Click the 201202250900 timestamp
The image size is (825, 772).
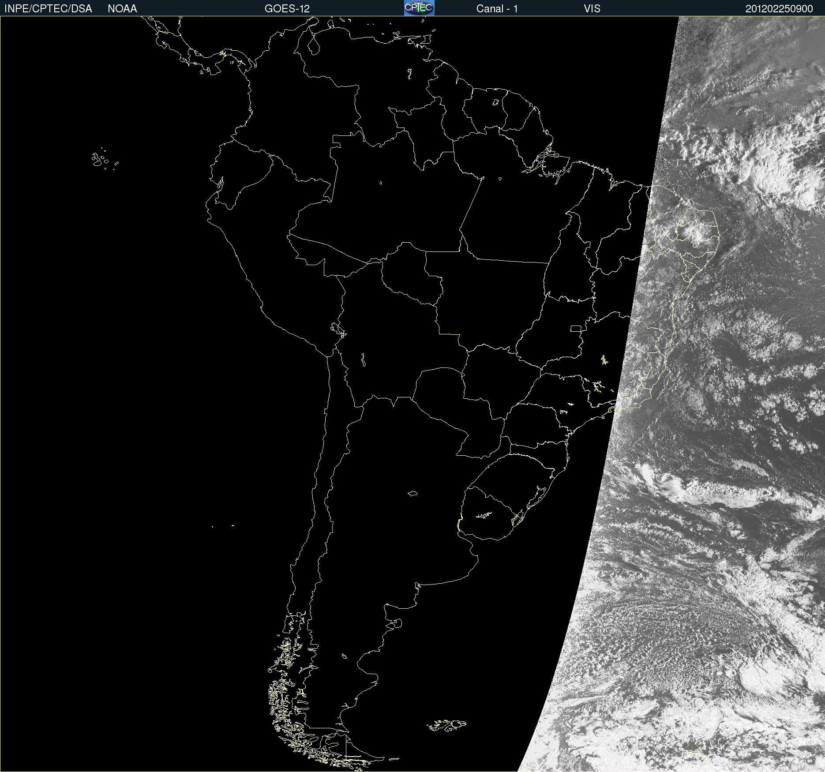[779, 9]
